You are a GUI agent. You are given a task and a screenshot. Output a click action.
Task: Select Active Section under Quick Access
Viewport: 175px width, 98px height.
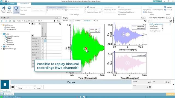tap(11, 29)
